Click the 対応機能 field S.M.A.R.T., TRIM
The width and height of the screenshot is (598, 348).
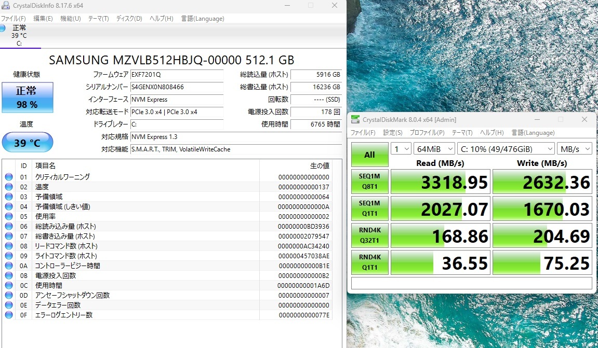pos(236,149)
